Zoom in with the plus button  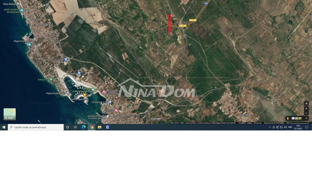(306, 109)
